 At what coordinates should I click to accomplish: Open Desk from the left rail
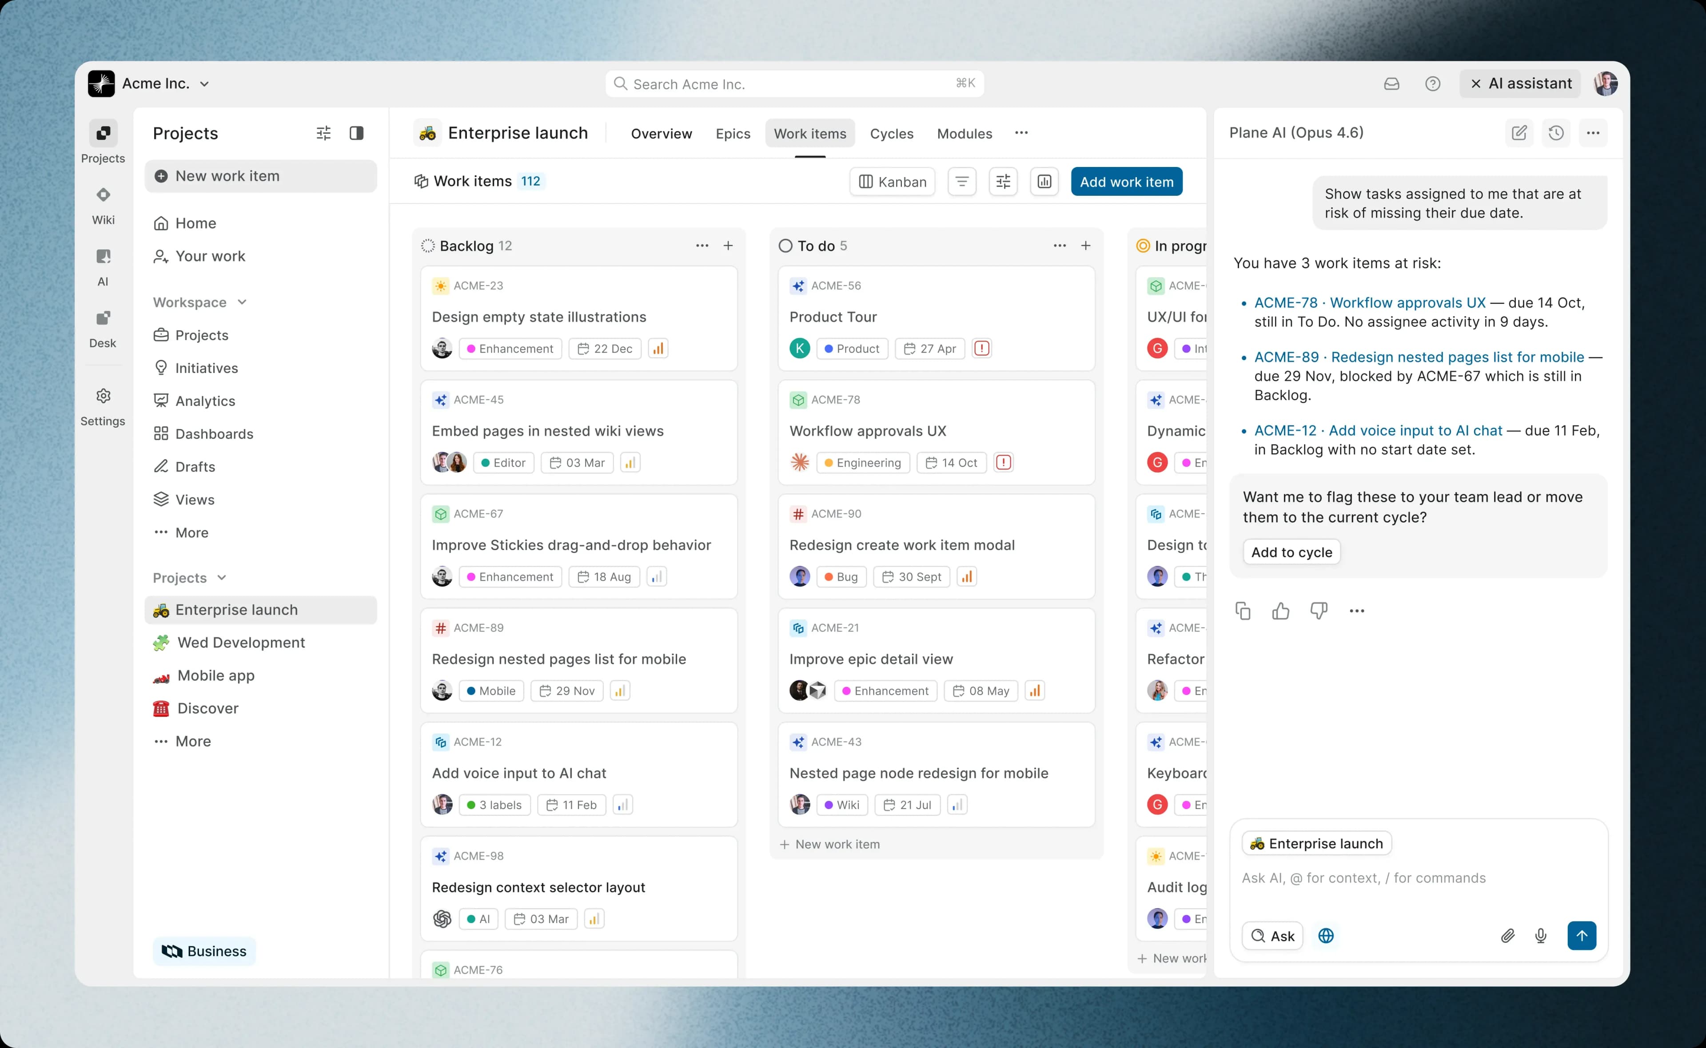coord(103,327)
